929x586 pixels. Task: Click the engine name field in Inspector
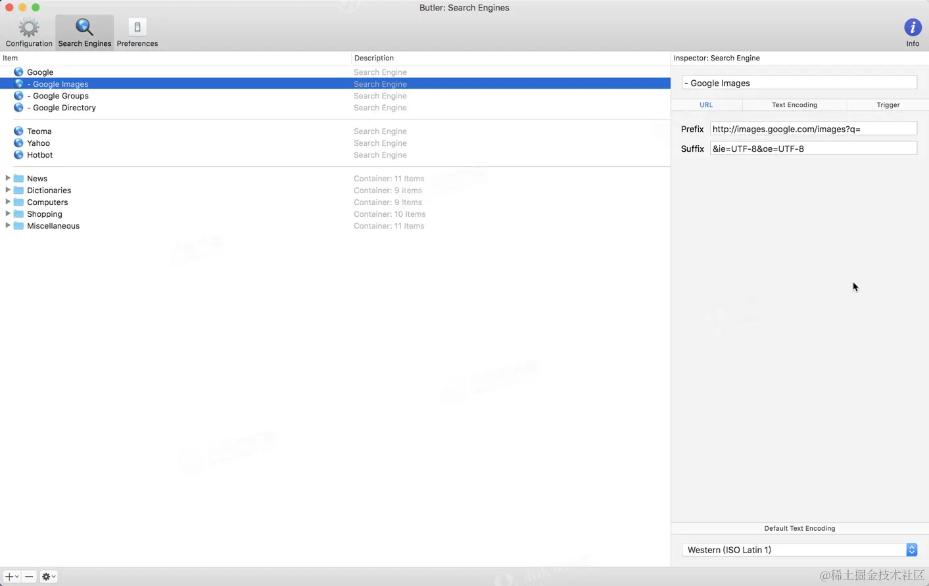click(x=799, y=83)
